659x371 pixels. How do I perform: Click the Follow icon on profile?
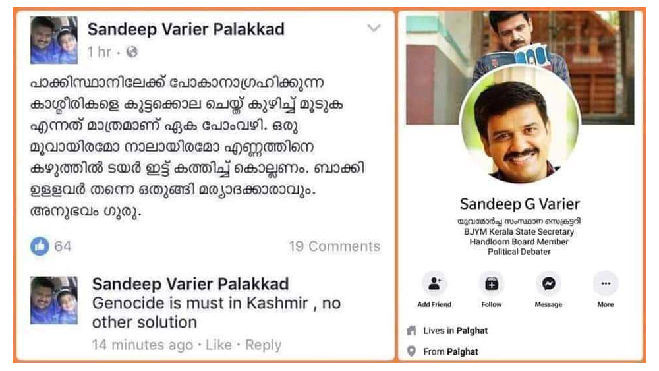point(492,284)
